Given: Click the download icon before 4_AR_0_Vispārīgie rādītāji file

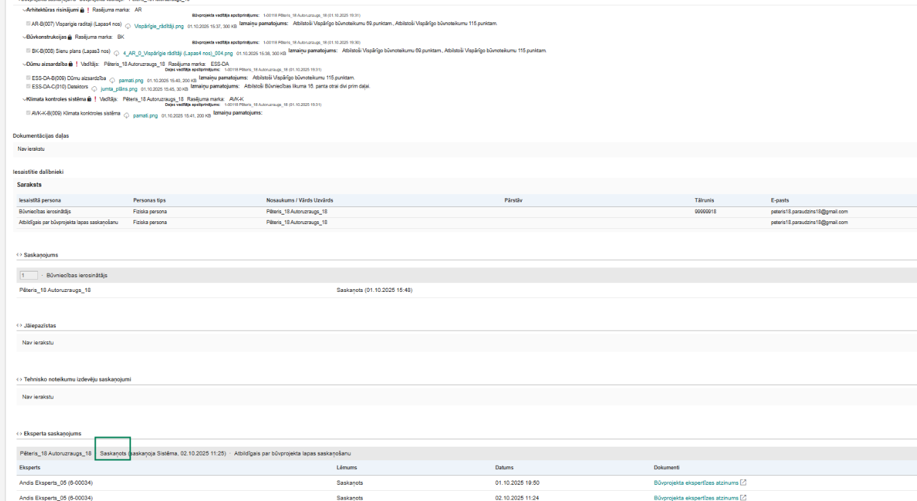Looking at the screenshot, I should [x=116, y=53].
